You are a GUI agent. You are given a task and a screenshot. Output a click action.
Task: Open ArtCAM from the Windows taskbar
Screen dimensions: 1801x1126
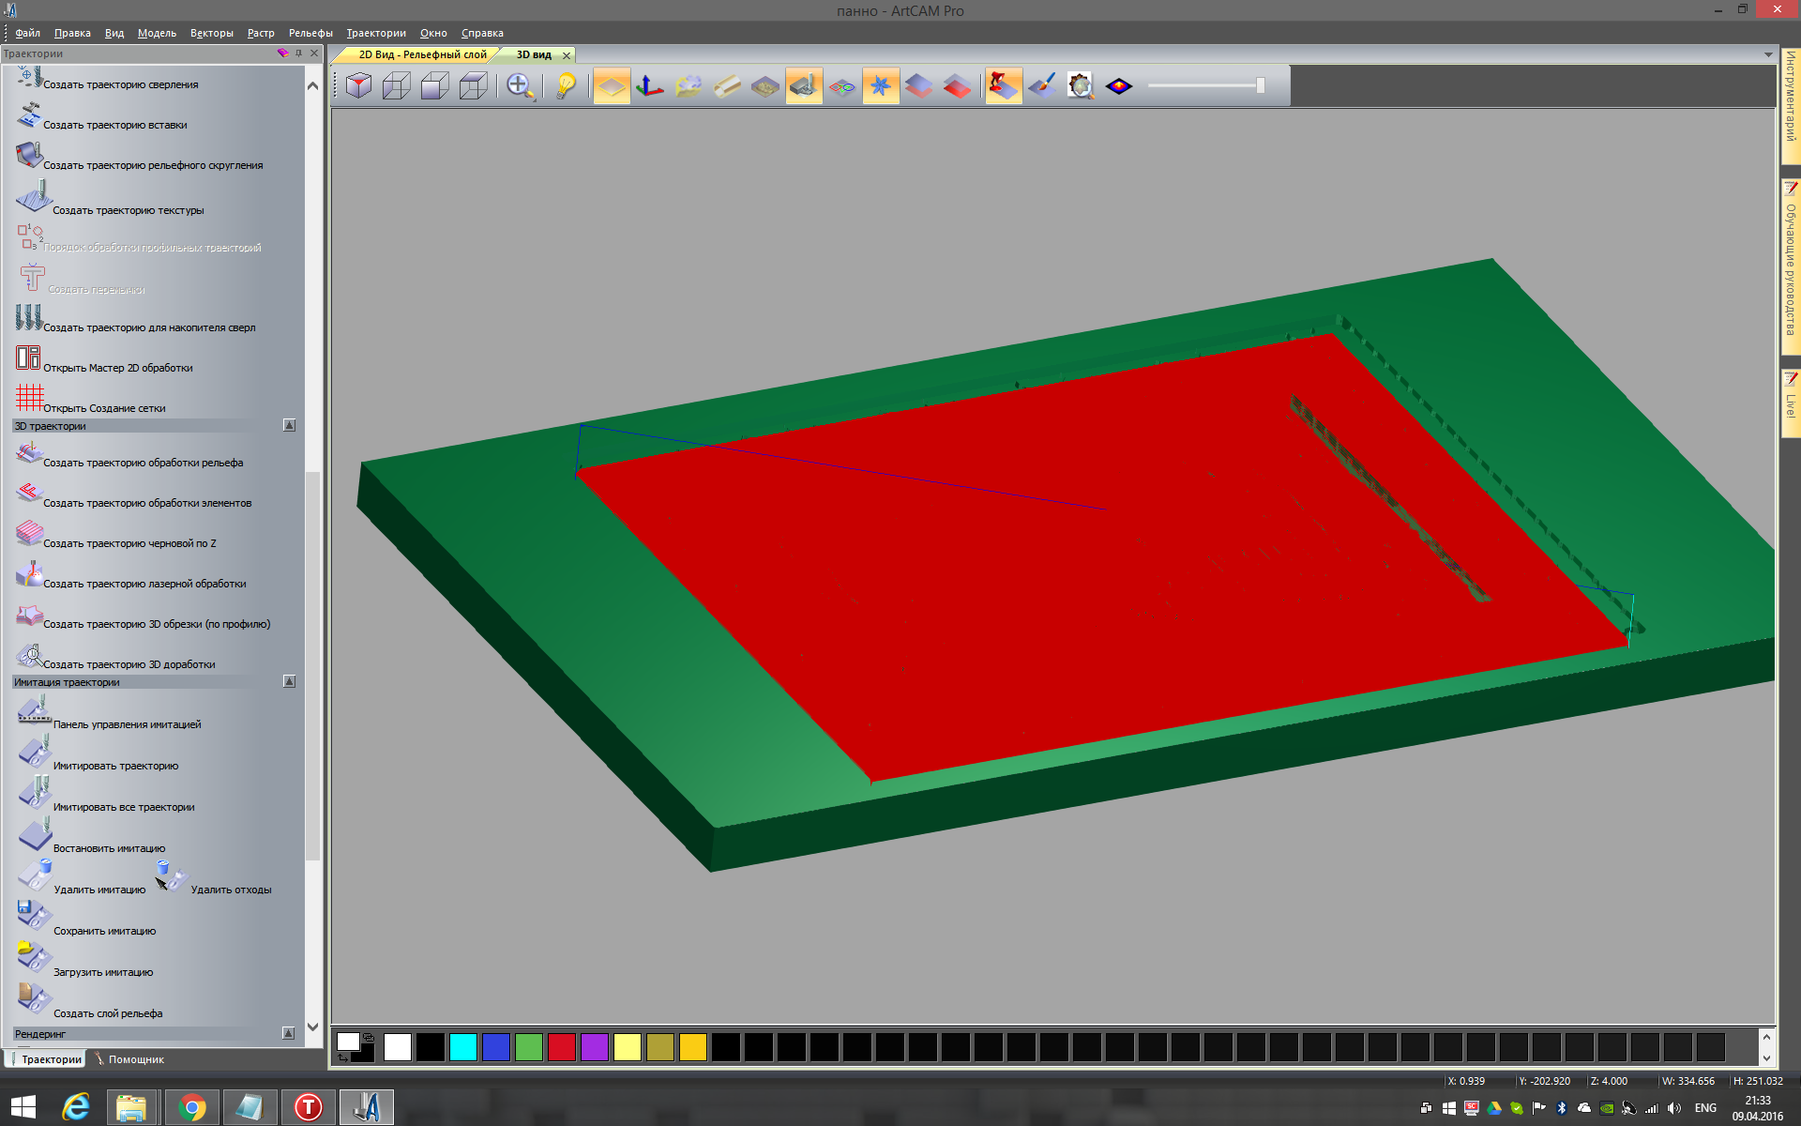tap(366, 1107)
